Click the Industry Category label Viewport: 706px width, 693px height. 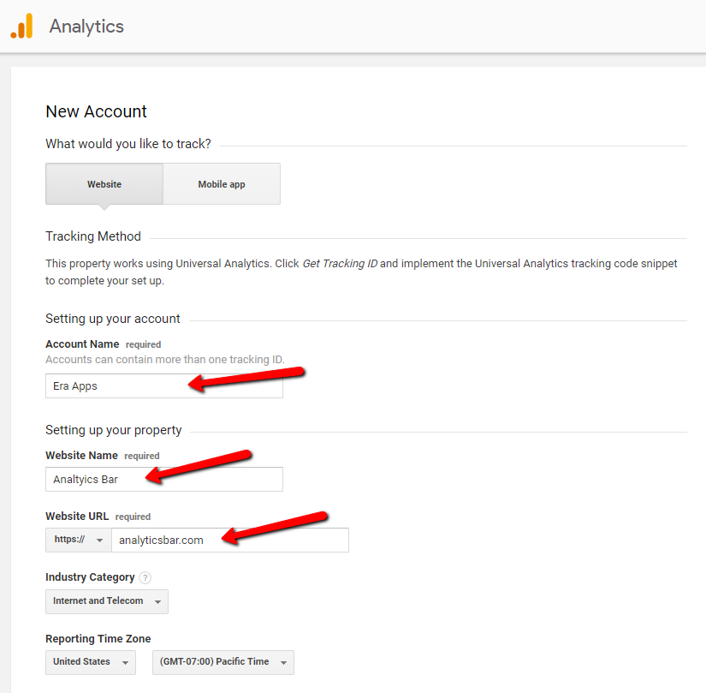point(90,577)
